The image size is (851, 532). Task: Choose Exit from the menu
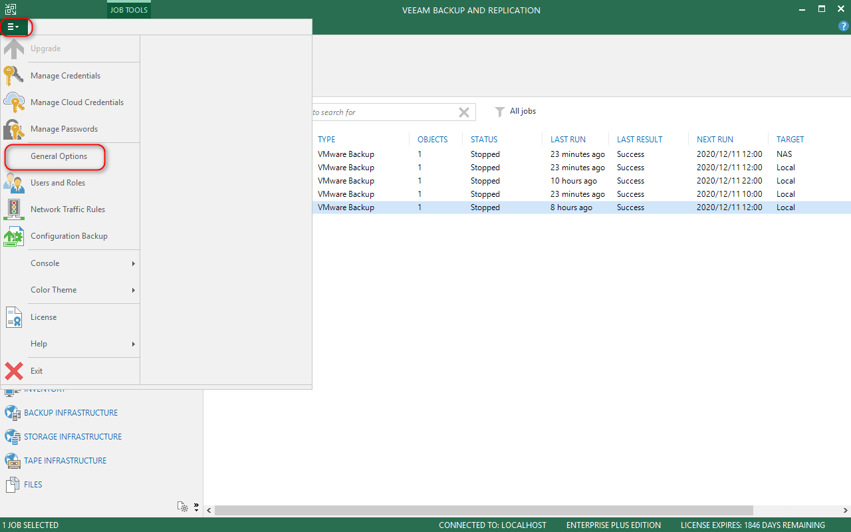[x=37, y=371]
